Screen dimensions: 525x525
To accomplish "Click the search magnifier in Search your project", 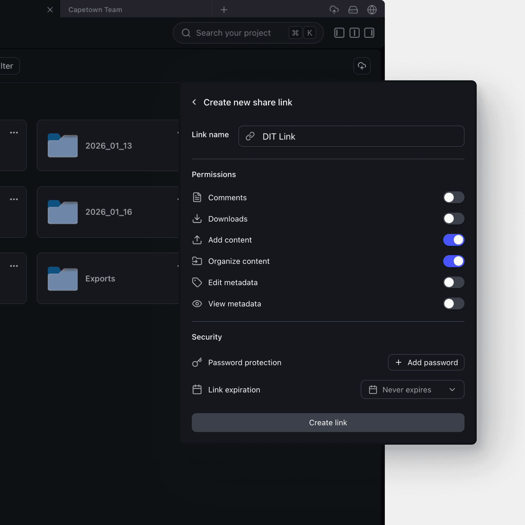I will tap(186, 33).
